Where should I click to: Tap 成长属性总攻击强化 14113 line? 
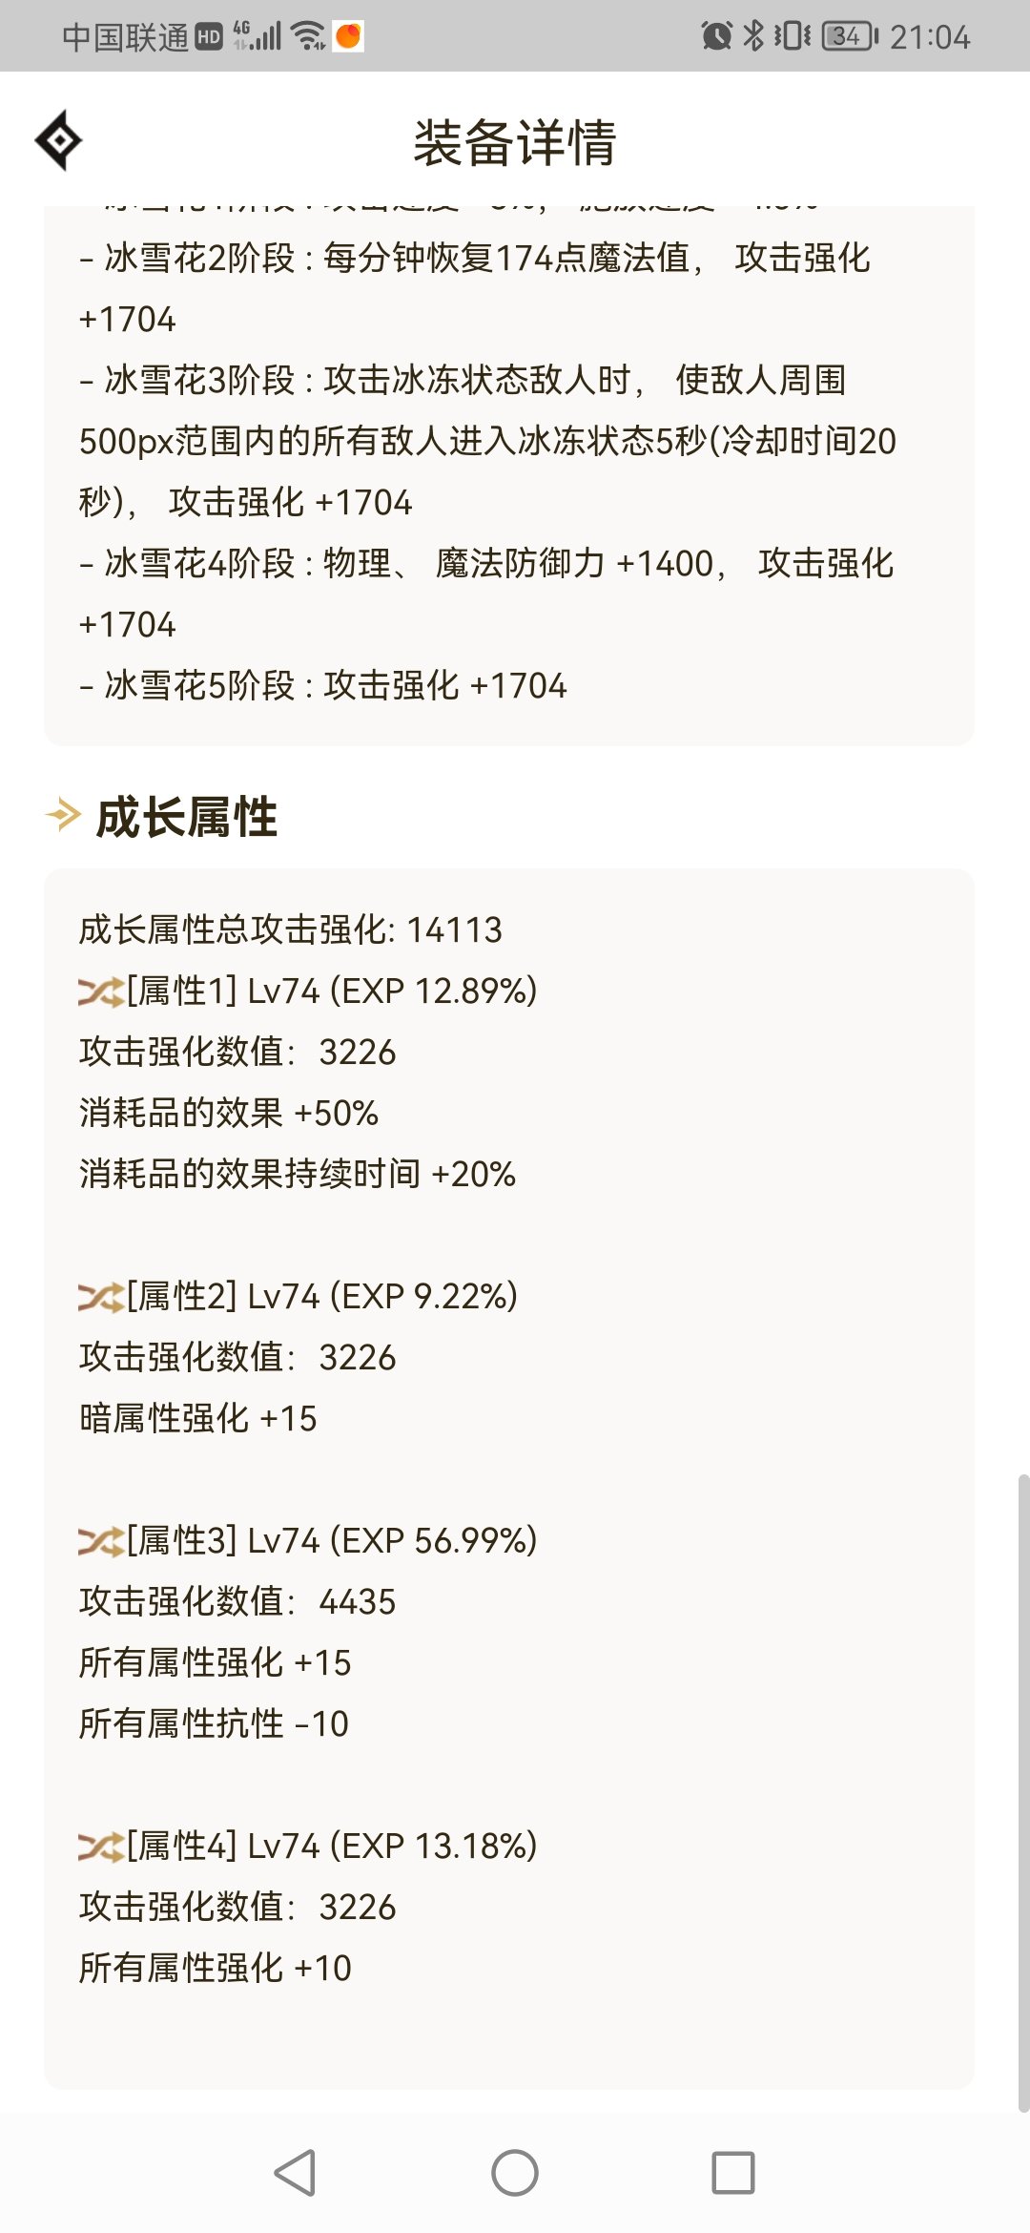(290, 929)
